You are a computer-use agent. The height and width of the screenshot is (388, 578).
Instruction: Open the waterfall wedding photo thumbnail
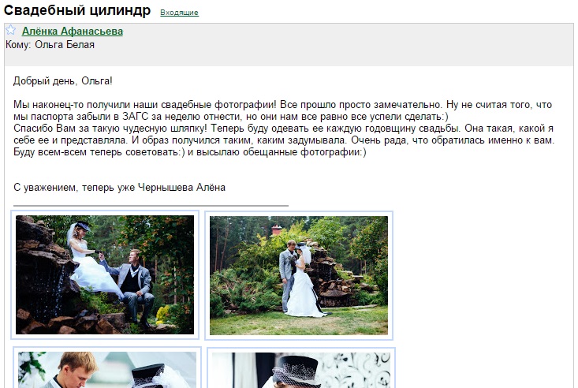[105, 274]
